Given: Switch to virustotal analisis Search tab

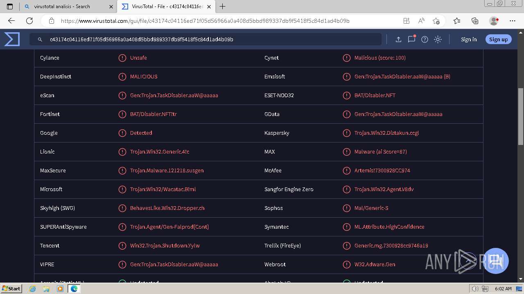Looking at the screenshot, I should (68, 6).
